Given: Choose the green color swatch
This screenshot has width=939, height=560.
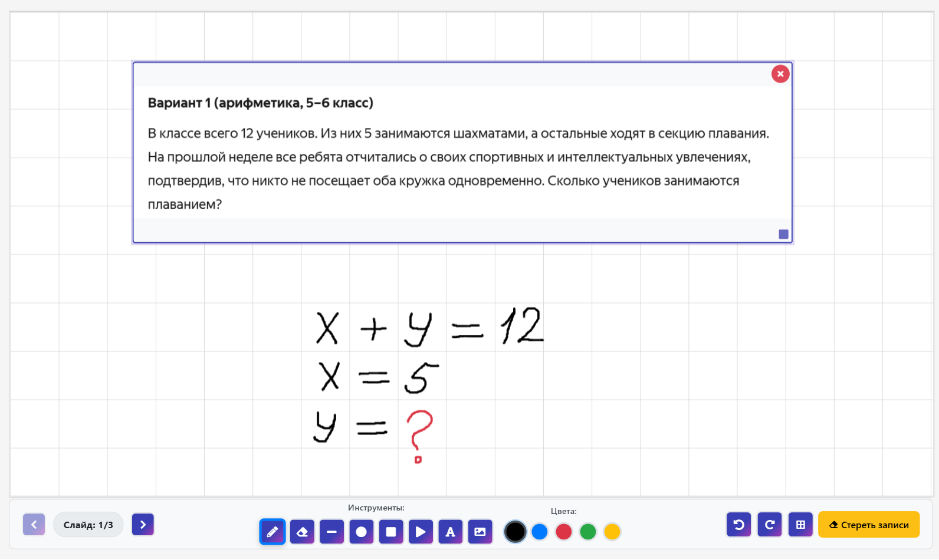Looking at the screenshot, I should 588,532.
